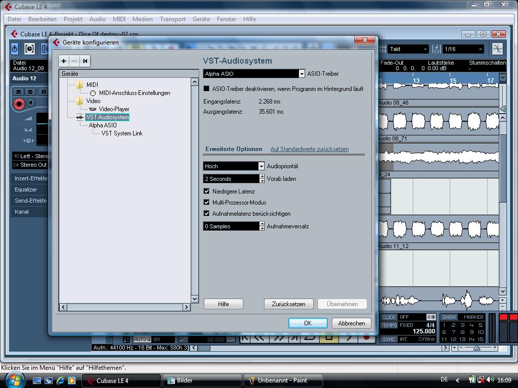The width and height of the screenshot is (518, 388).
Task: Click the volume speaker tray icon
Action: (x=490, y=380)
